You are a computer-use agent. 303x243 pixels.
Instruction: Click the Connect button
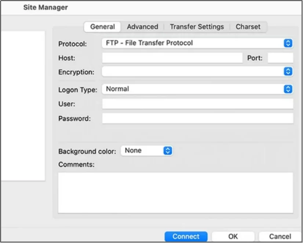coord(186,236)
